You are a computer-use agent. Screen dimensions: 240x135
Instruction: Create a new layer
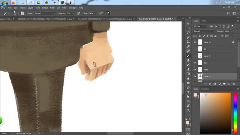229,84
